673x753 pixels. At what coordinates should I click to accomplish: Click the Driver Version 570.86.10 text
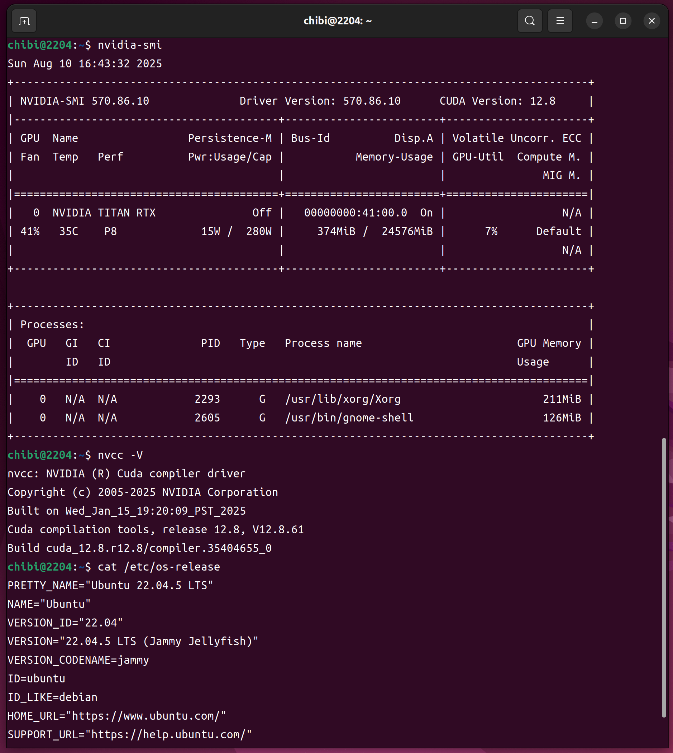point(320,101)
